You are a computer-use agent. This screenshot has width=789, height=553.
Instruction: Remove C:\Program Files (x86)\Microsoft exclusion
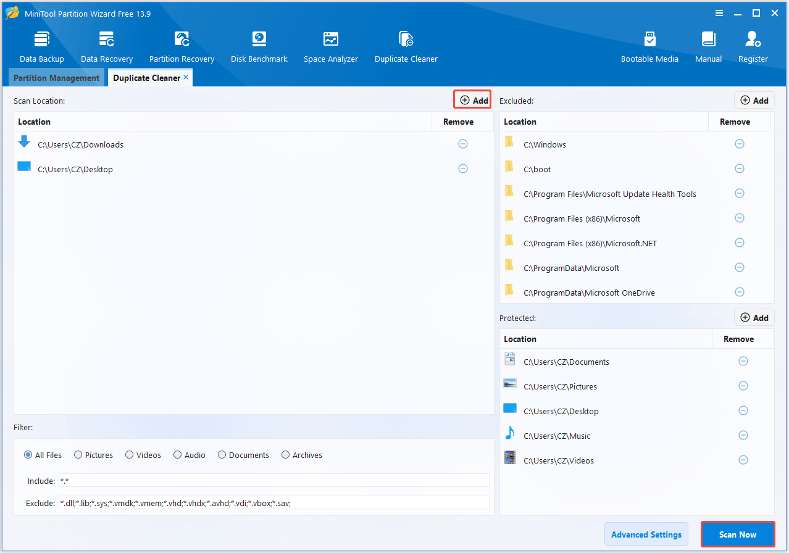[739, 218]
